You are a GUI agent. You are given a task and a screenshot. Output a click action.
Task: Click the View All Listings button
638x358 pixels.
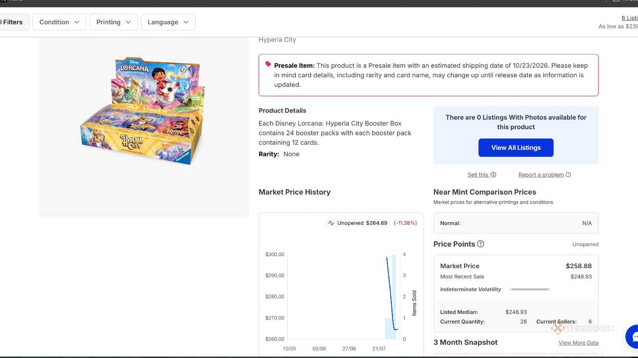[516, 148]
